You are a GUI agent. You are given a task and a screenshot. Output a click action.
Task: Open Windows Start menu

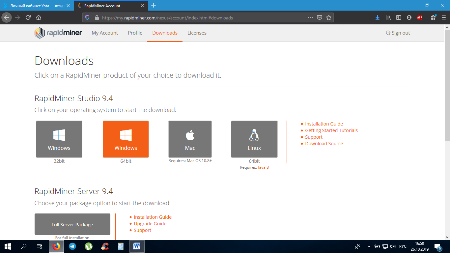tap(8, 246)
